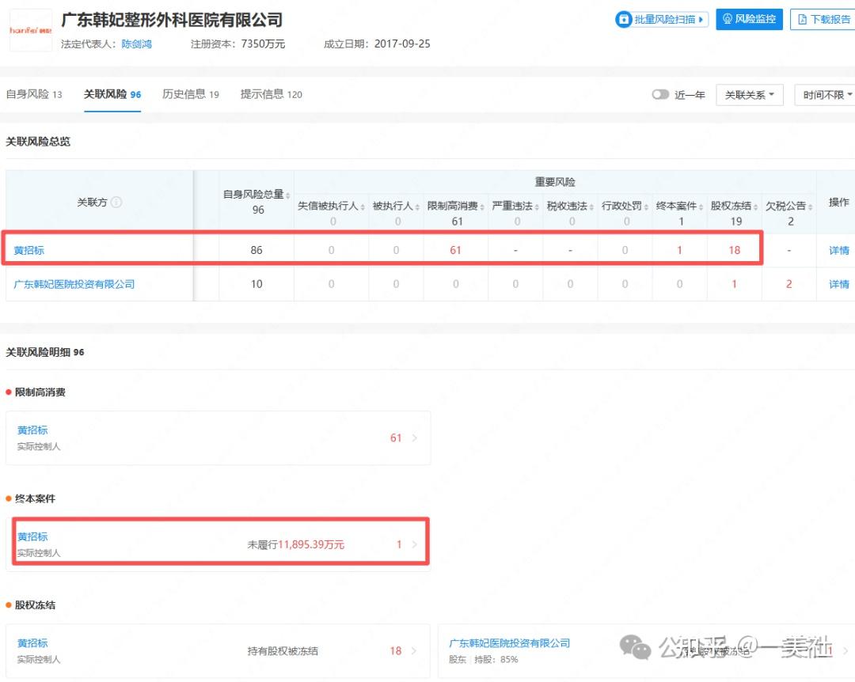Click 下载报告 button
855x682 pixels.
[x=823, y=20]
